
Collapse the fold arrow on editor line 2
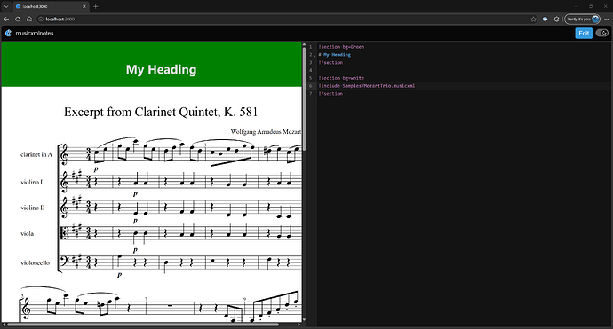(314, 56)
